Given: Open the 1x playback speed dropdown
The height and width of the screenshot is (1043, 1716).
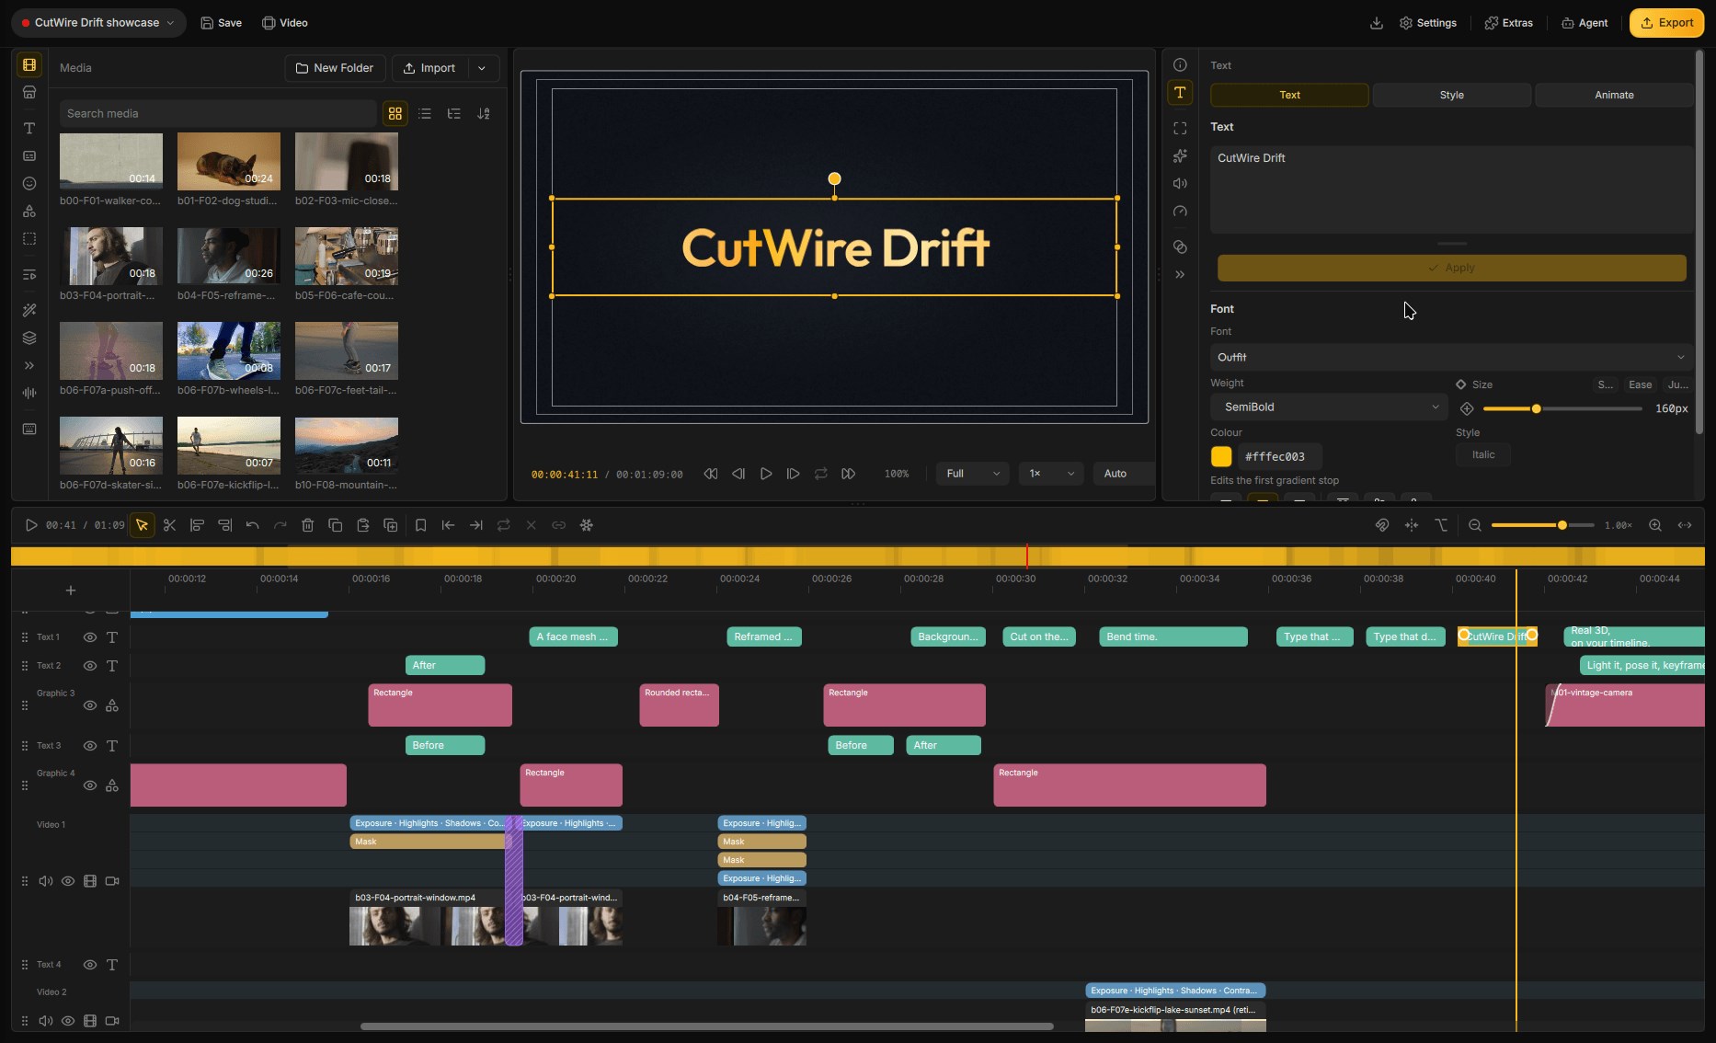Looking at the screenshot, I should 1051,474.
